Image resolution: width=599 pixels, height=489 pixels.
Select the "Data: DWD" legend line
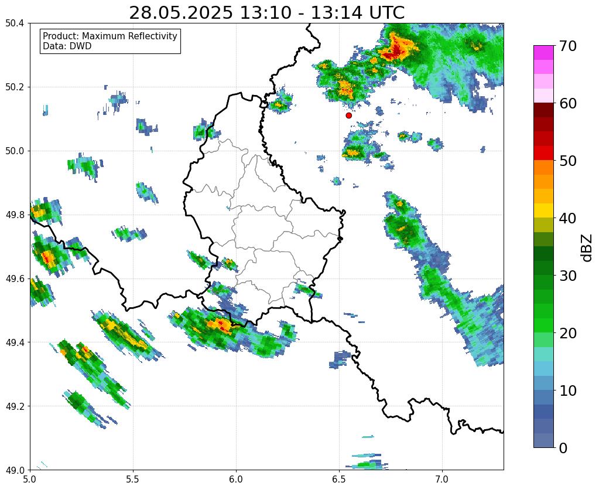pyautogui.click(x=67, y=46)
